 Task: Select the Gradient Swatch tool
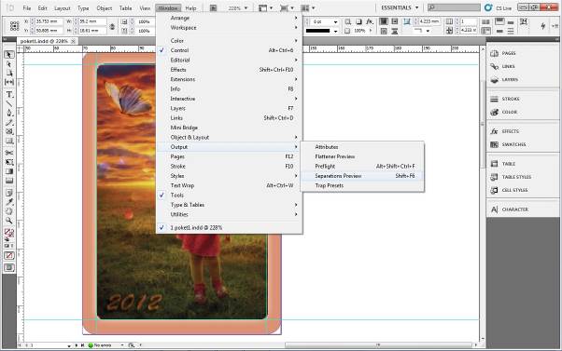(9, 171)
